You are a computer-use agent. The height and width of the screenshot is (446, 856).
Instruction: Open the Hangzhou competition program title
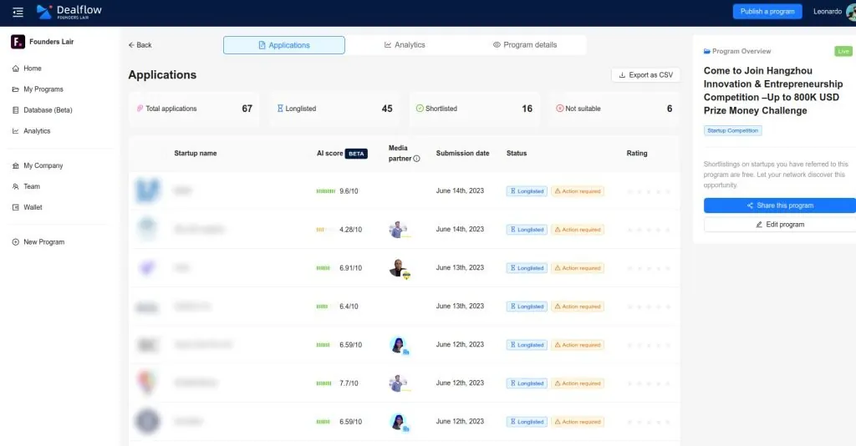point(773,90)
